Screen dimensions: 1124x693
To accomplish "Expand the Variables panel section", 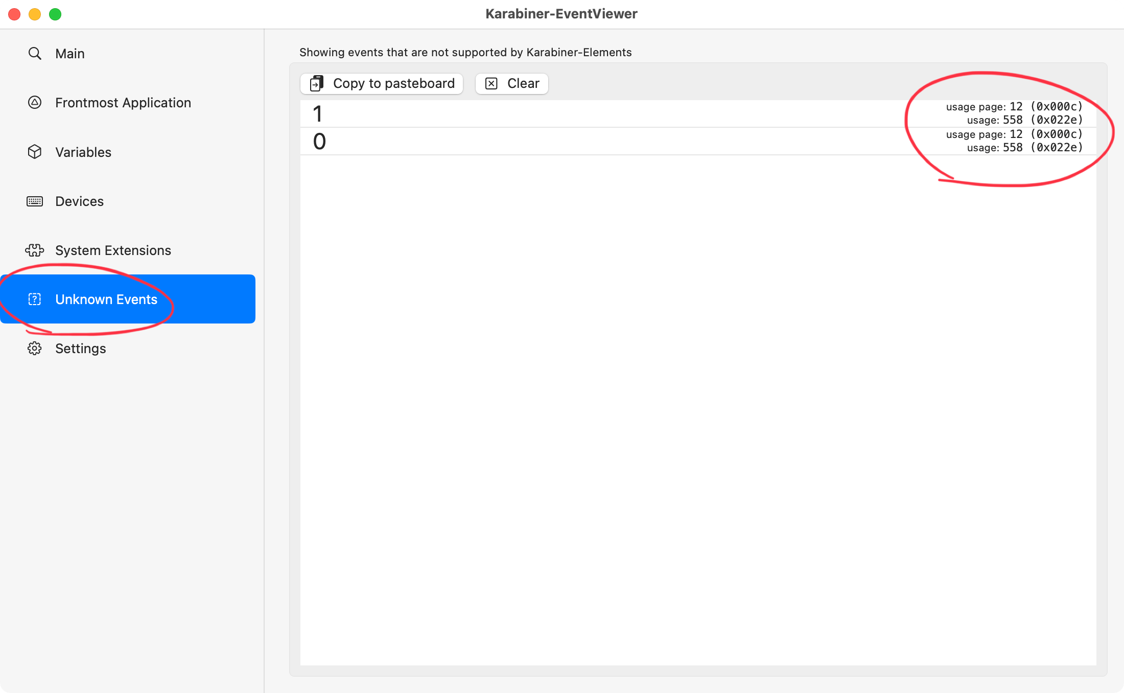I will 83,152.
